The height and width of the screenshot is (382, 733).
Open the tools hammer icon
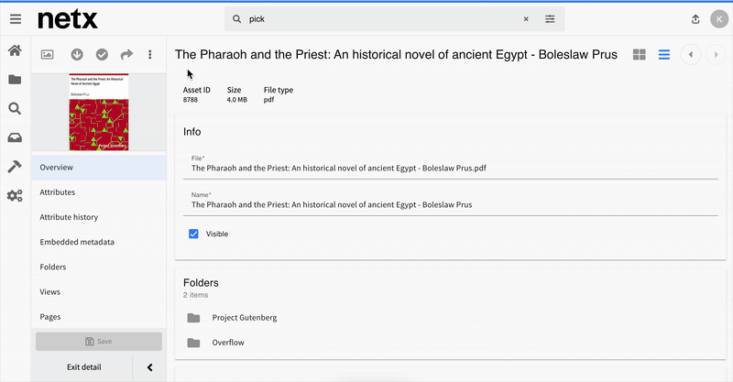pos(15,167)
